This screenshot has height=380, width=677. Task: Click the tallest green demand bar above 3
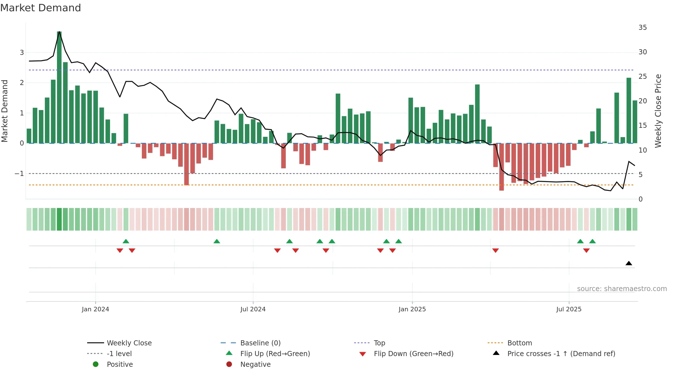click(59, 87)
